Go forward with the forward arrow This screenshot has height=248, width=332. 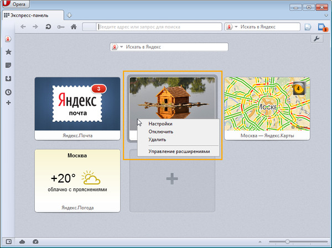[35, 27]
